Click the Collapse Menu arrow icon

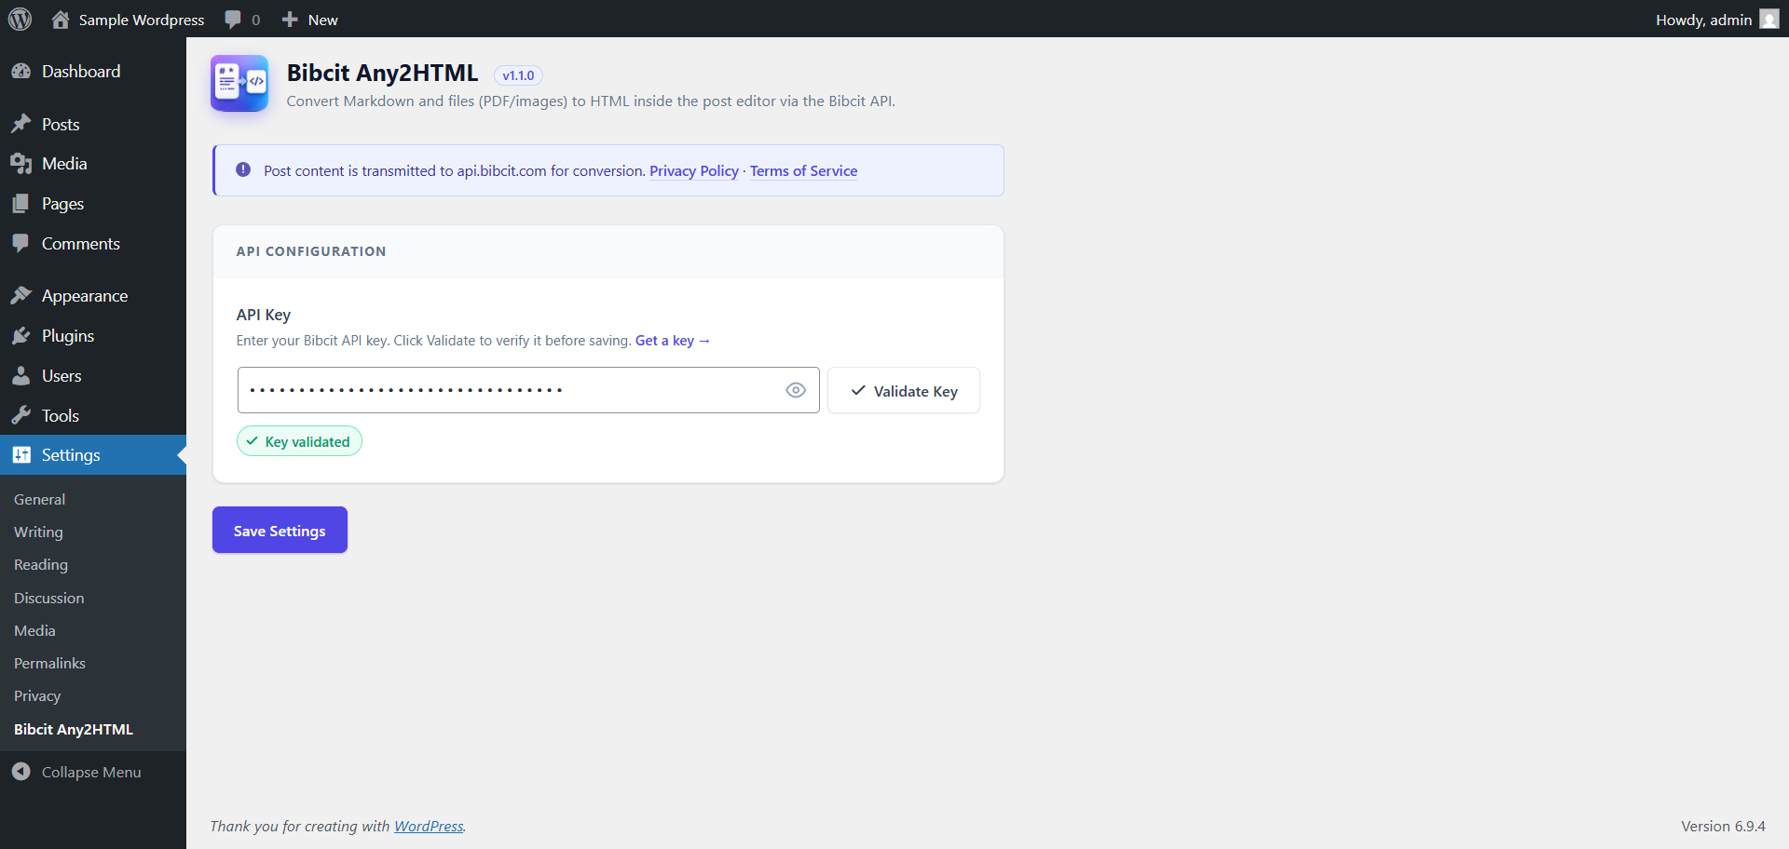pos(21,772)
